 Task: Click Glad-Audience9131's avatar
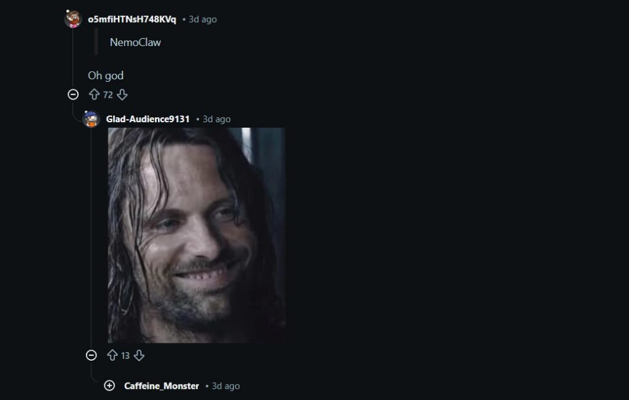91,119
